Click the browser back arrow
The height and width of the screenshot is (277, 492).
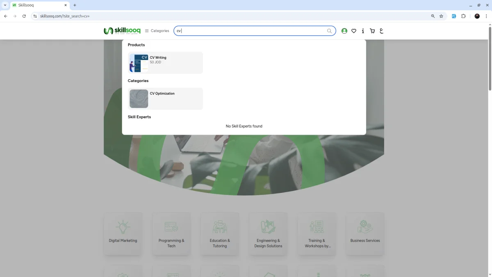click(x=5, y=16)
